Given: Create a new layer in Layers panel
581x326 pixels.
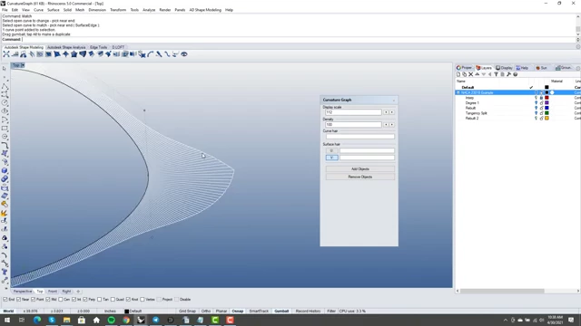Looking at the screenshot, I should pyautogui.click(x=458, y=74).
